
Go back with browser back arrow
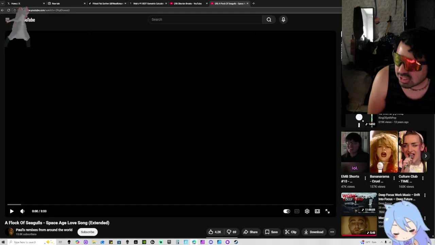coord(2,10)
